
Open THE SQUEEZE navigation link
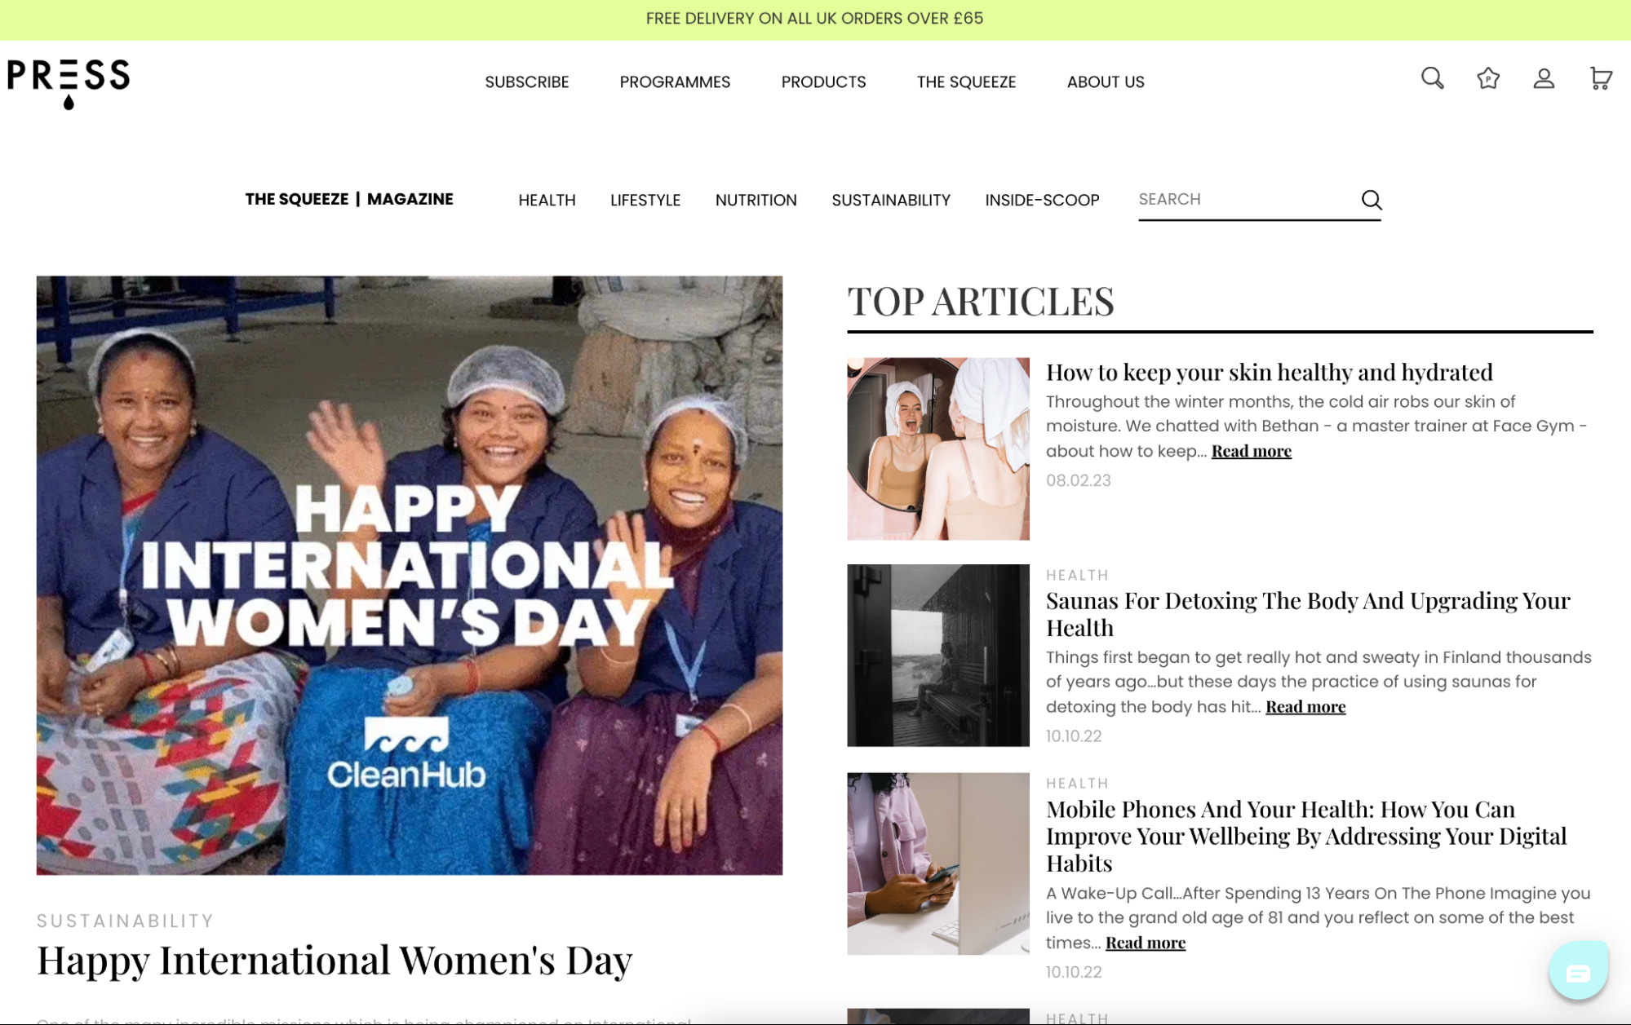coord(966,82)
